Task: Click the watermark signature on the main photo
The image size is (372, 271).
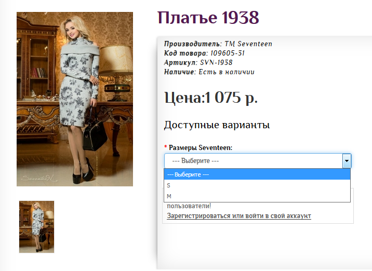Action: (36, 179)
